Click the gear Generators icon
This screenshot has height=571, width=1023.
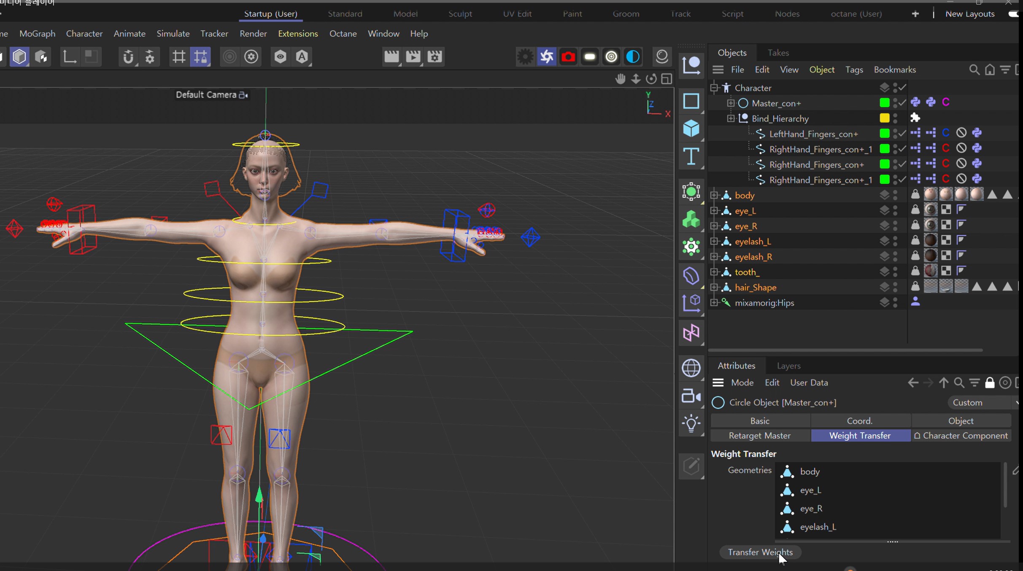[691, 247]
